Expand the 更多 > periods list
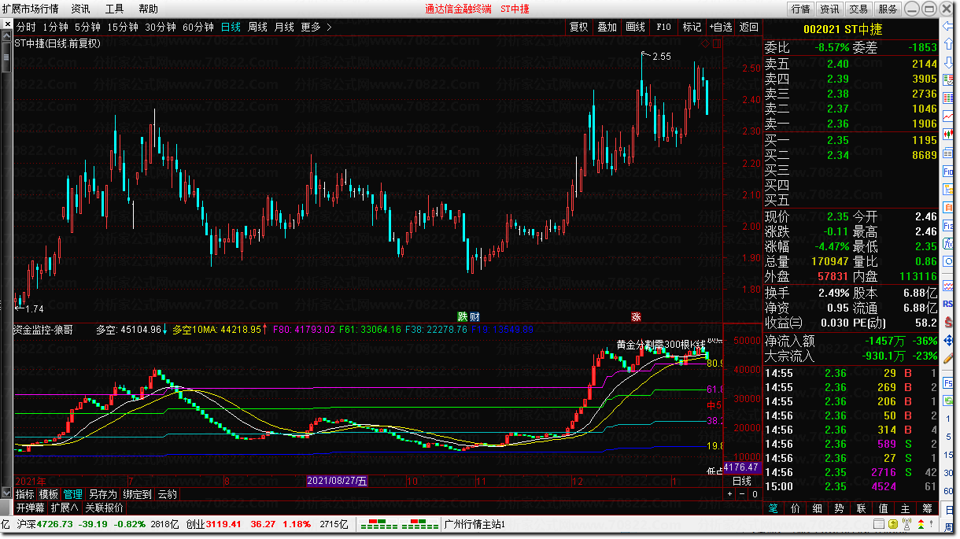The image size is (960, 539). pyautogui.click(x=316, y=27)
